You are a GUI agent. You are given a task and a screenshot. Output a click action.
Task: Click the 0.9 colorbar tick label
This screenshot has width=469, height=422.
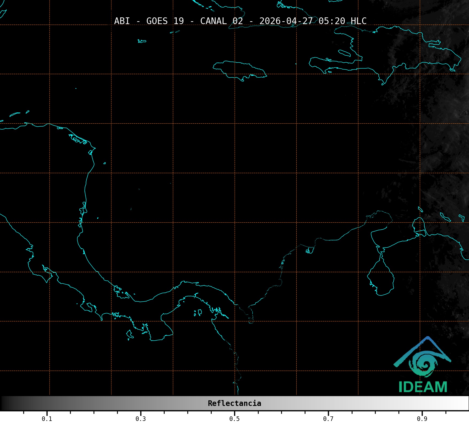[x=422, y=419]
